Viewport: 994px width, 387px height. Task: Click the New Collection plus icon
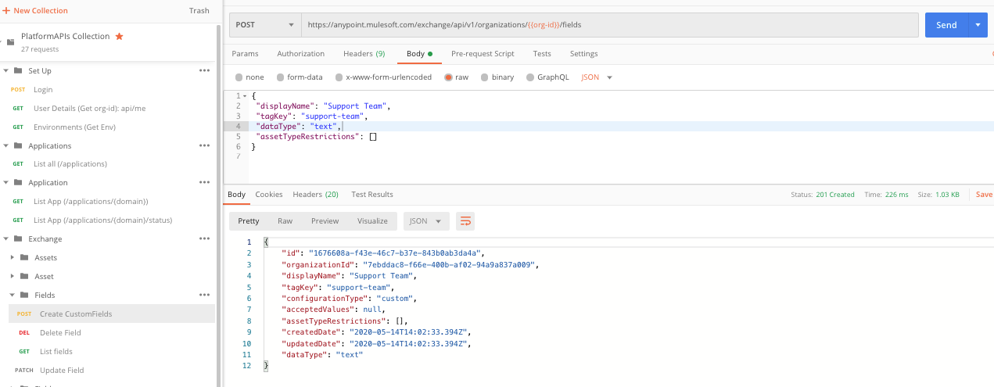pos(6,11)
